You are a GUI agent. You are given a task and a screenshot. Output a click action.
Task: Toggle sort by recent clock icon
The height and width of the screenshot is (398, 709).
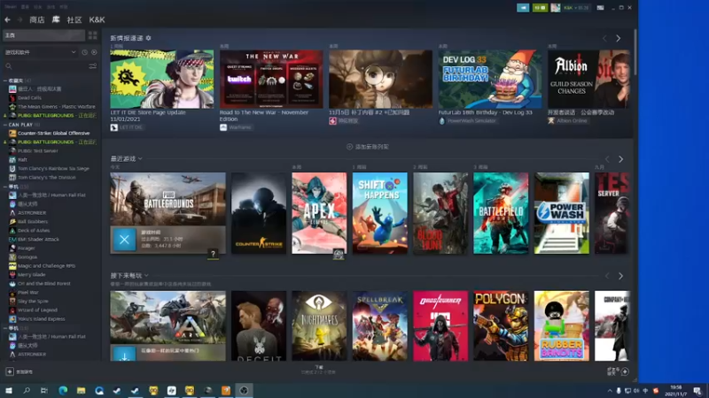(x=84, y=52)
